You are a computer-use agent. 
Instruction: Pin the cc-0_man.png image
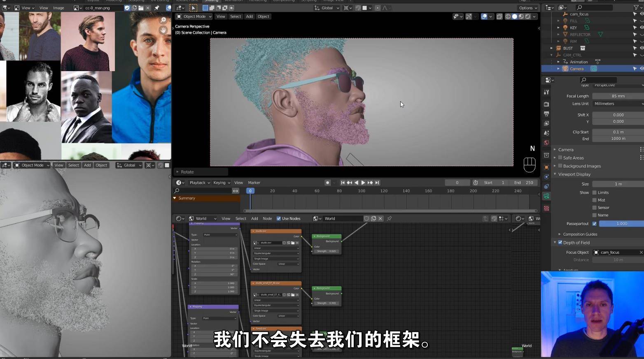click(157, 8)
